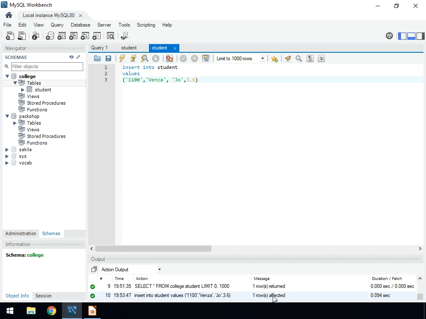Screen dimensions: 426x319
Task: Click the Home screen icon
Action: click(x=9, y=15)
